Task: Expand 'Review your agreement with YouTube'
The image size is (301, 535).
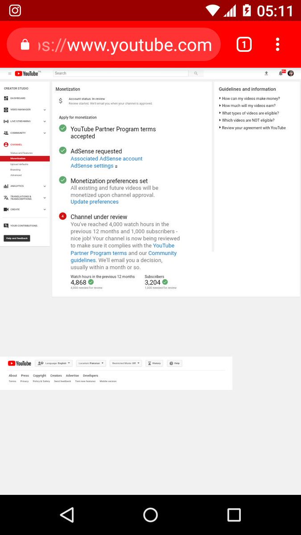Action: 252,128
